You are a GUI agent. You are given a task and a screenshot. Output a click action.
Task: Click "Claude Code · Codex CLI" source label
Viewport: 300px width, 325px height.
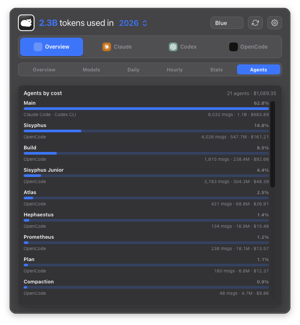50,115
